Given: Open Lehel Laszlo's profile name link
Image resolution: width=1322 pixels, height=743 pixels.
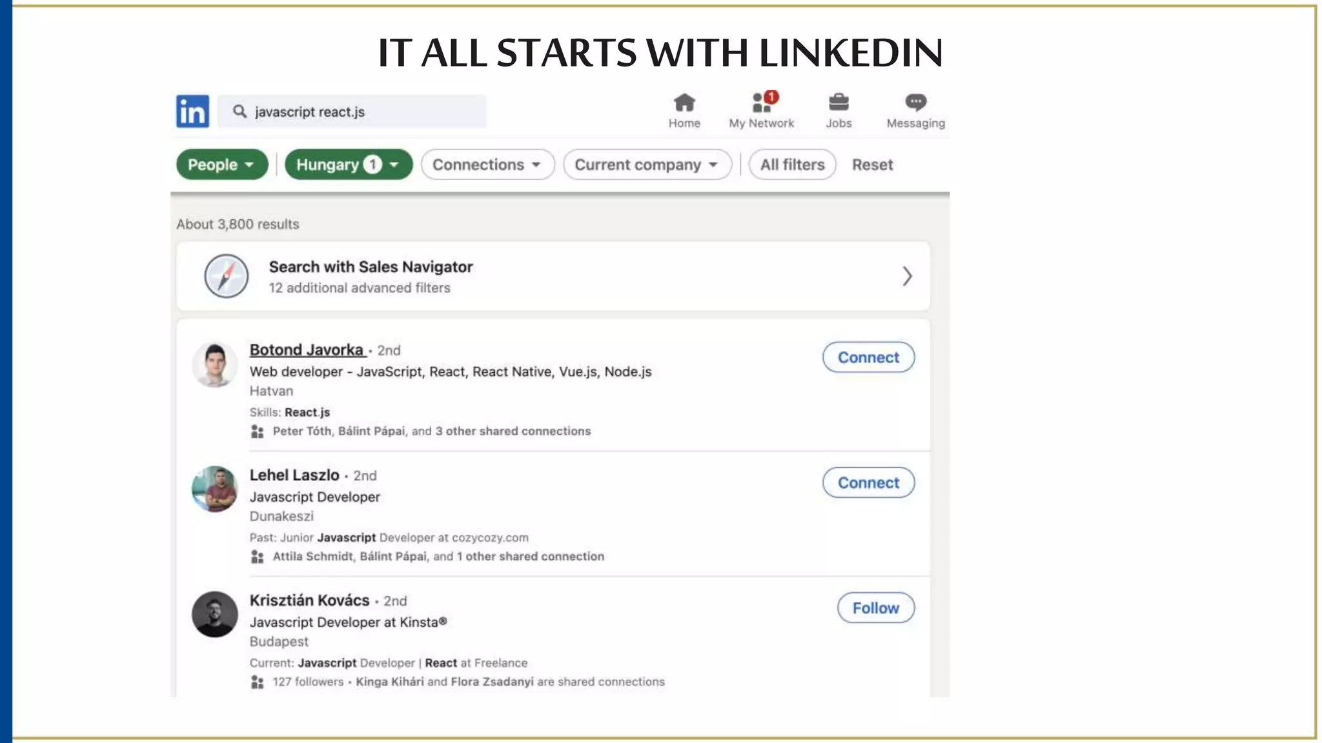Looking at the screenshot, I should pyautogui.click(x=294, y=475).
